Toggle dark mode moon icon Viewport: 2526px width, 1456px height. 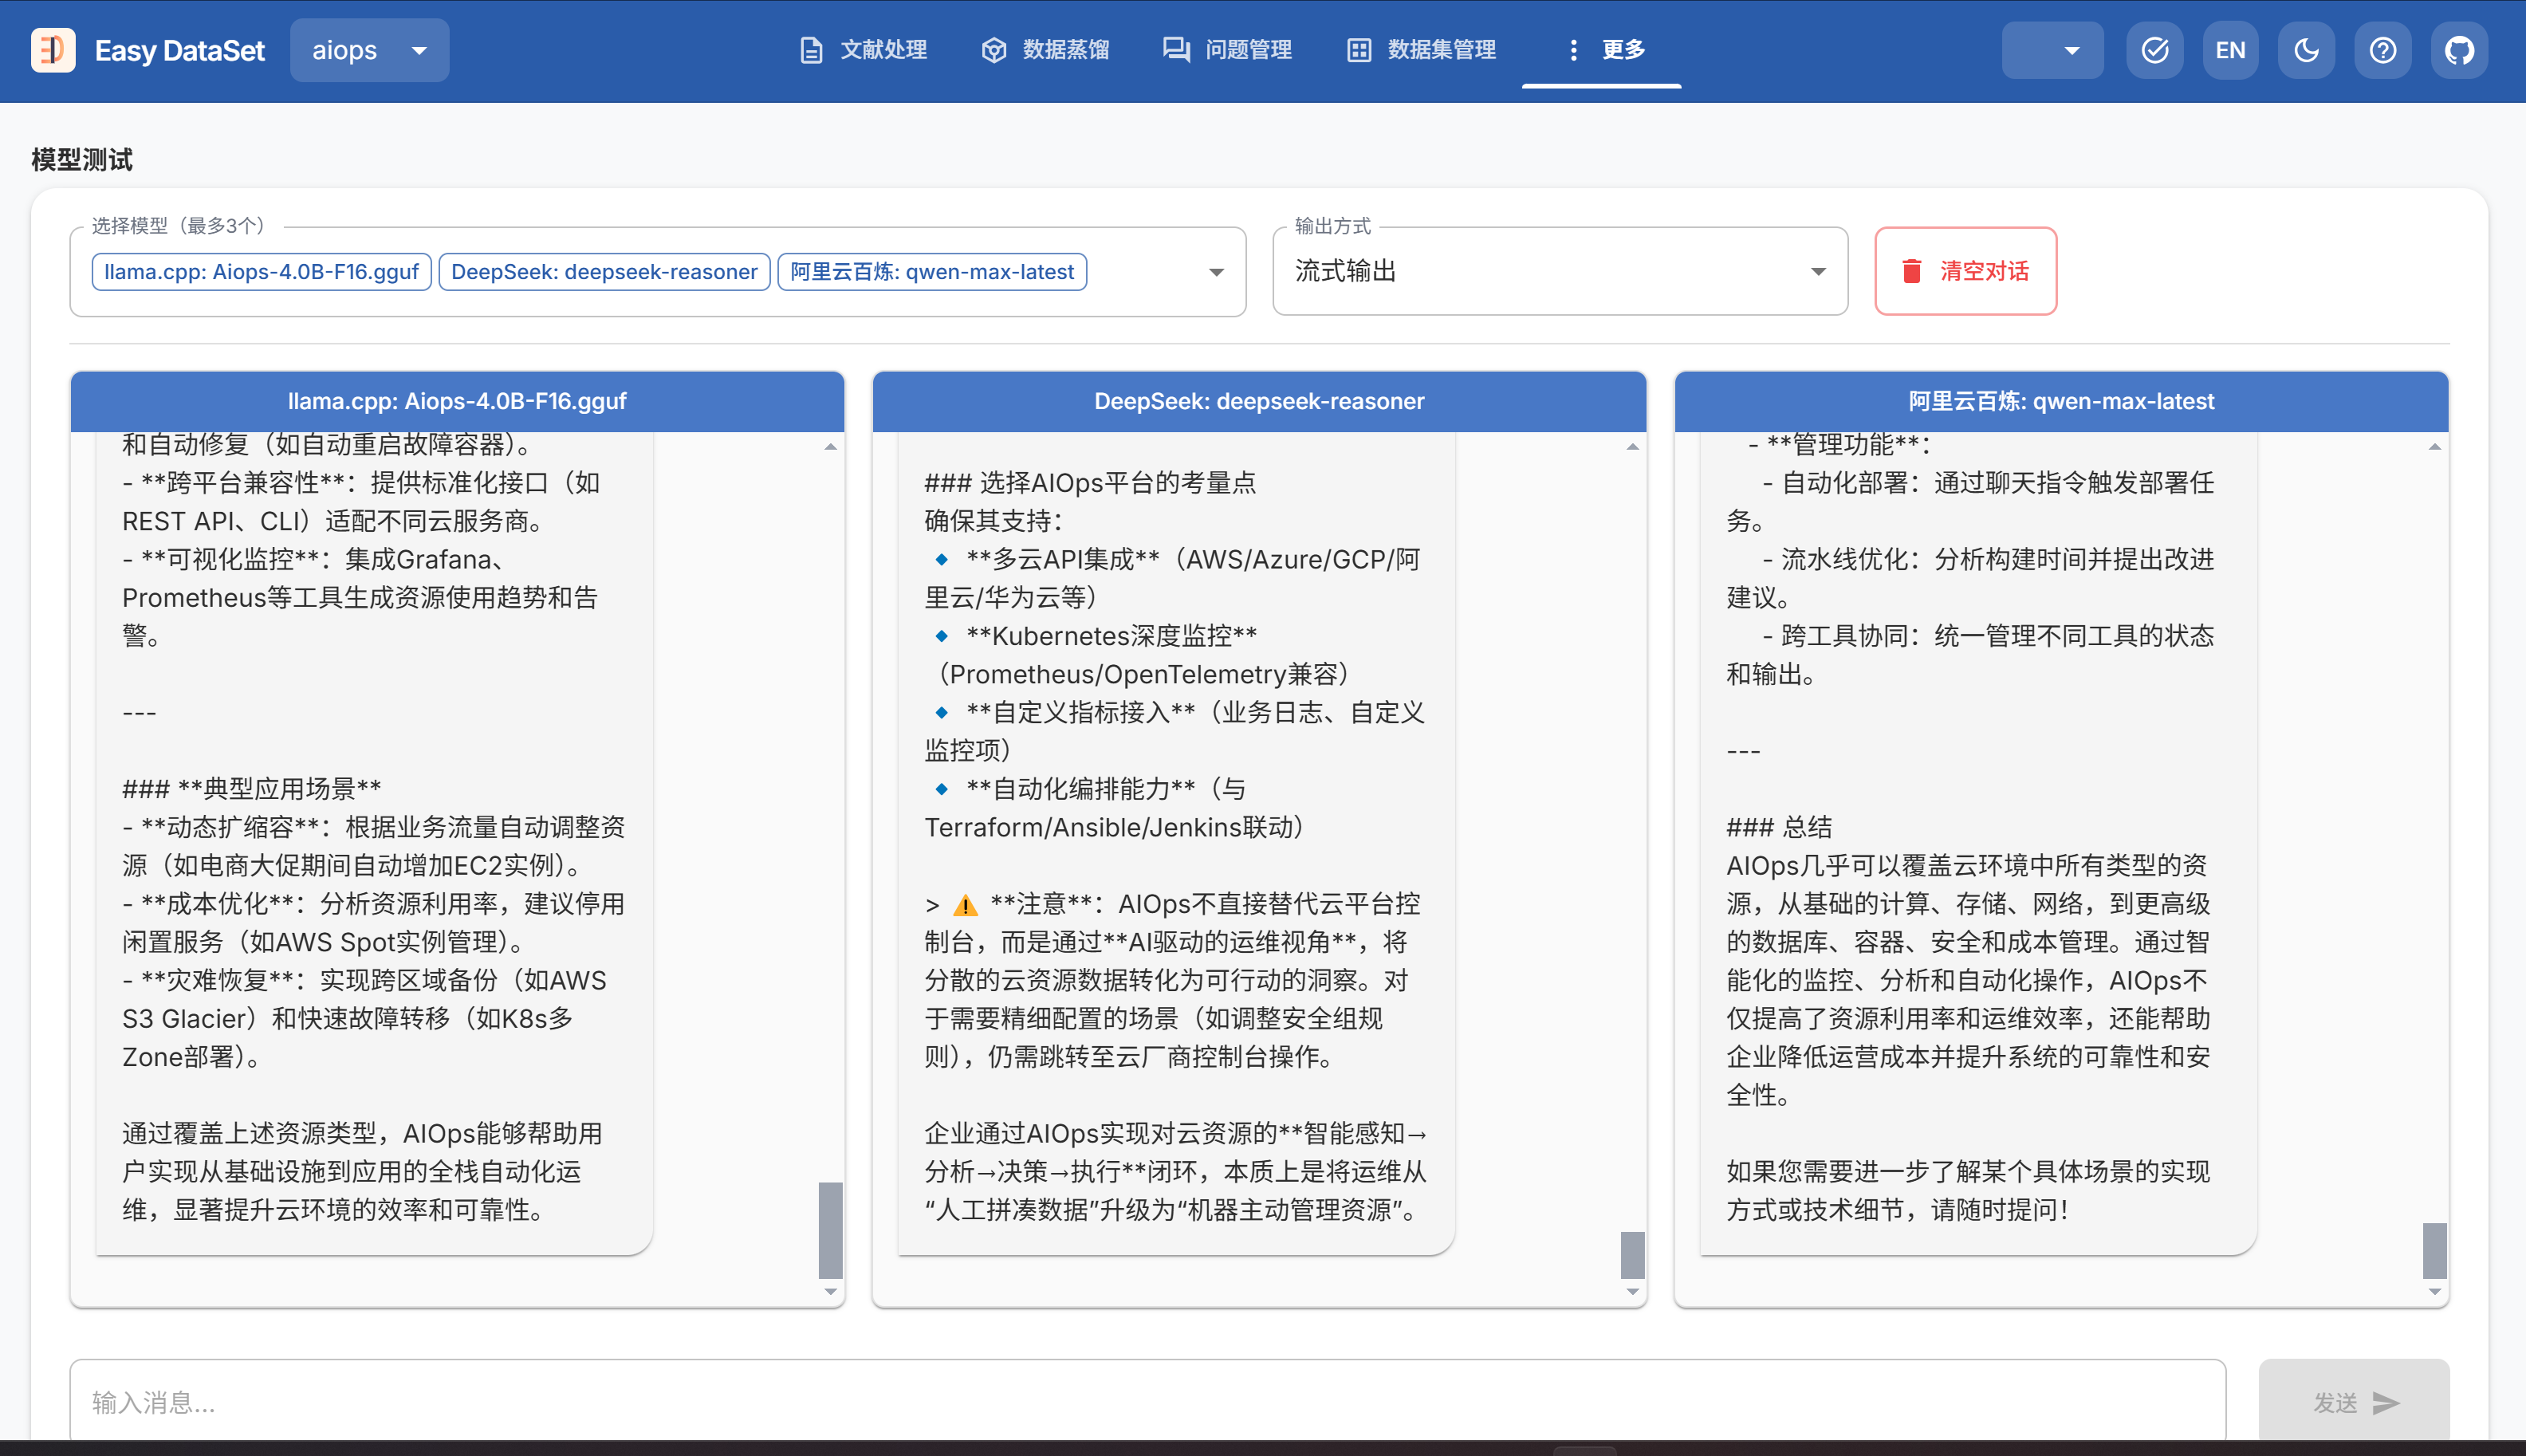point(2306,50)
